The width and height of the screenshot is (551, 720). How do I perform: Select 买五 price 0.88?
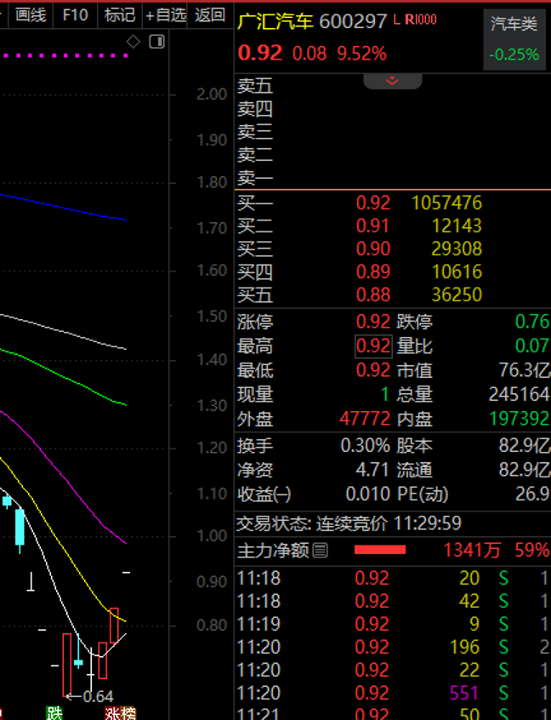(x=373, y=294)
